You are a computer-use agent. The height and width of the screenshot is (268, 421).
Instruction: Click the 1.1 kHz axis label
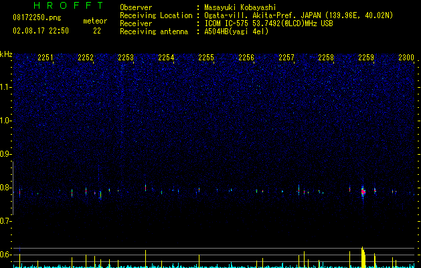5,87
